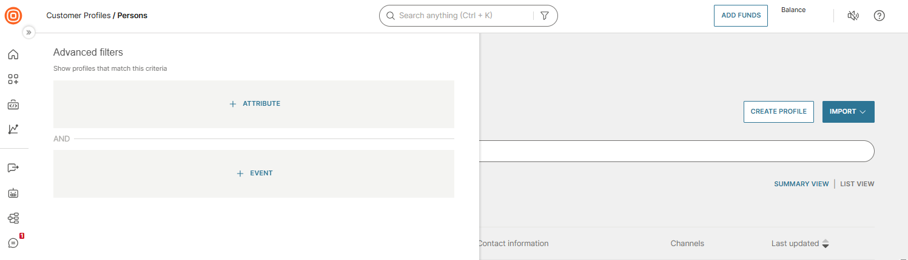The width and height of the screenshot is (908, 260).
Task: Open the conversations icon with notification badge
Action: [13, 243]
